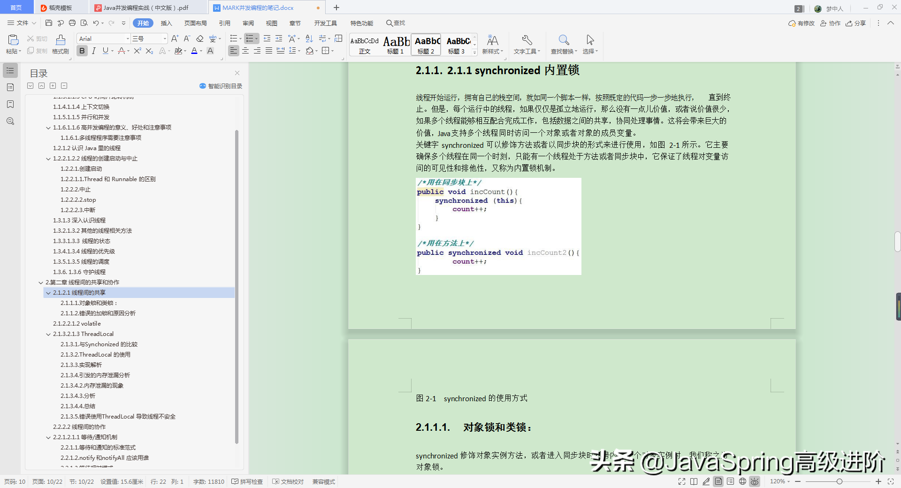Open the search panel icon in left sidebar
The width and height of the screenshot is (901, 488).
10,121
